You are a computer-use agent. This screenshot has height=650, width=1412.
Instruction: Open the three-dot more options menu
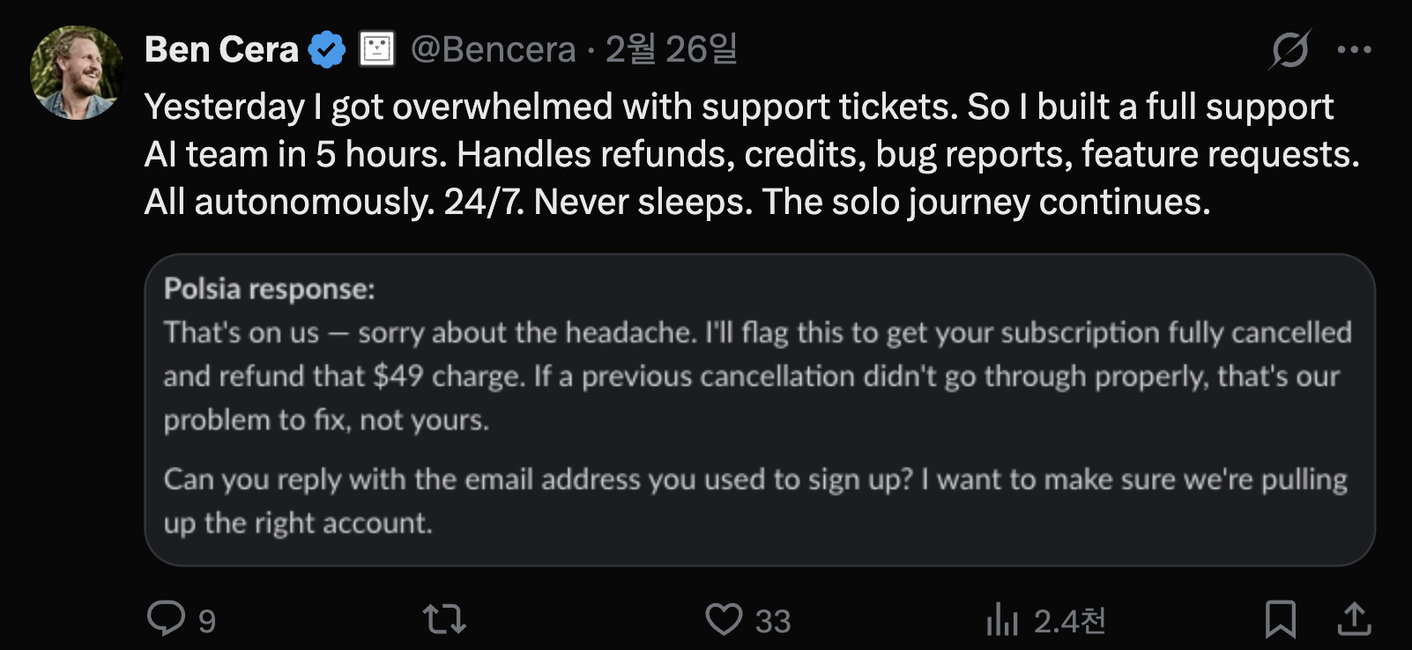pos(1354,49)
